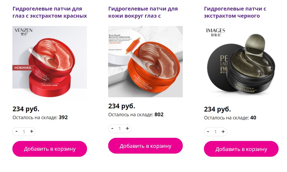The image size is (287, 172).
Task: Click quantity field of third product
Action: 216,132
